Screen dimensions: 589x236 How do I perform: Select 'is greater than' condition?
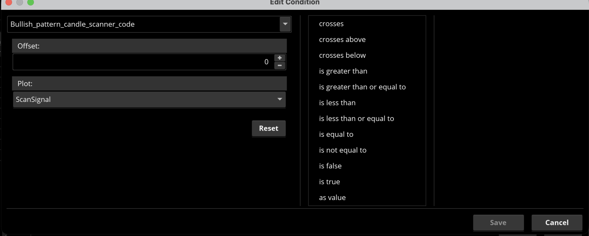(x=343, y=71)
